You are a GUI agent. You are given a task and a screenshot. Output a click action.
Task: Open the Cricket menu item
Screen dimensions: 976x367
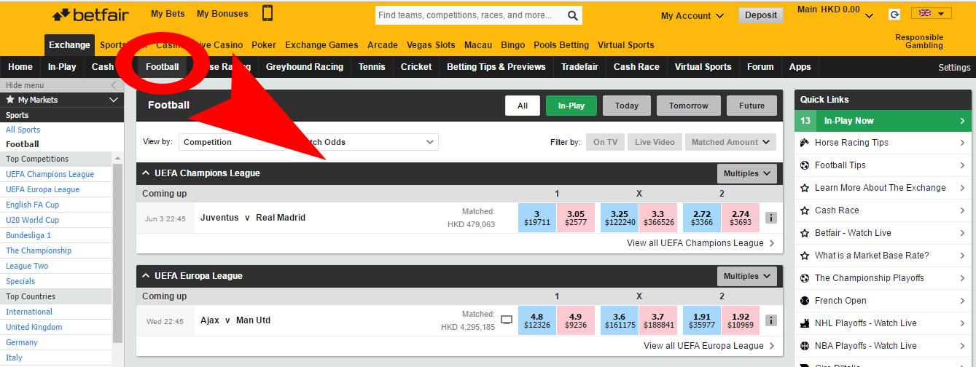click(x=416, y=66)
